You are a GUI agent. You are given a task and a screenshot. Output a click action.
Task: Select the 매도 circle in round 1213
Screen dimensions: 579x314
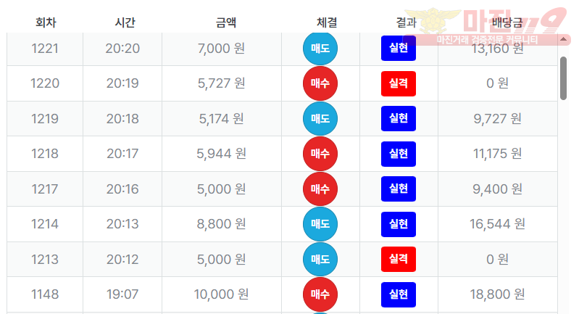click(320, 259)
